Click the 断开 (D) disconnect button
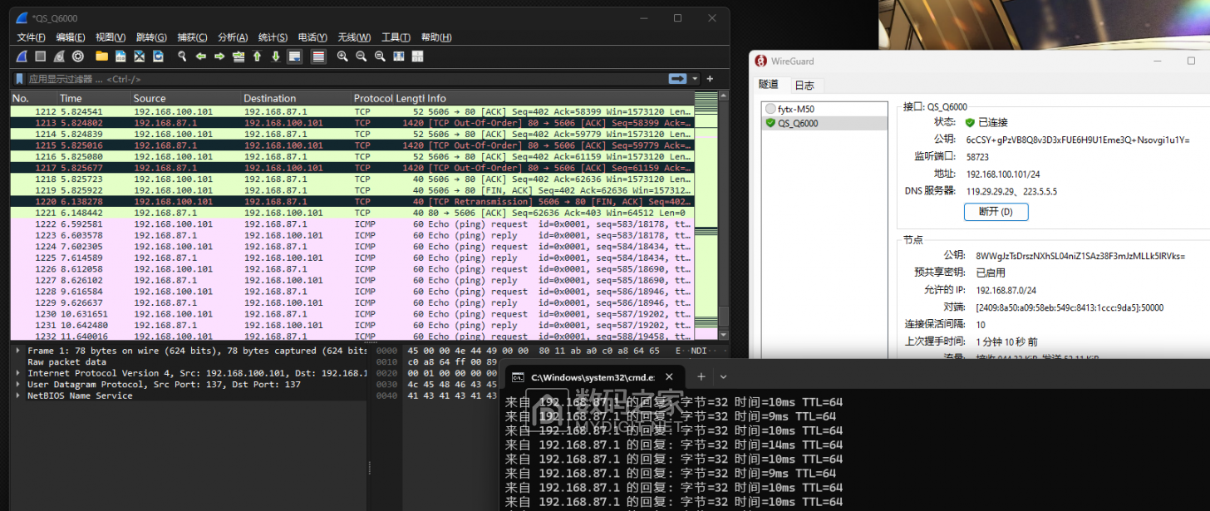This screenshot has height=511, width=1210. coord(996,212)
